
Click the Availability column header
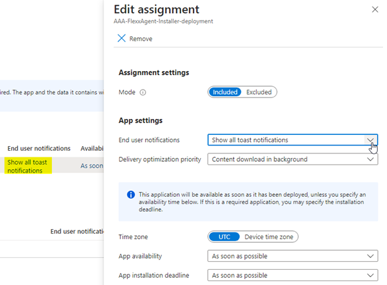(x=92, y=148)
